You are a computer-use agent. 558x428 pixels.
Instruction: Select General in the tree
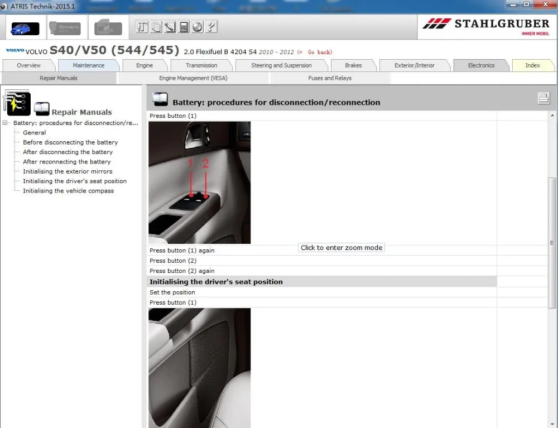pos(35,133)
